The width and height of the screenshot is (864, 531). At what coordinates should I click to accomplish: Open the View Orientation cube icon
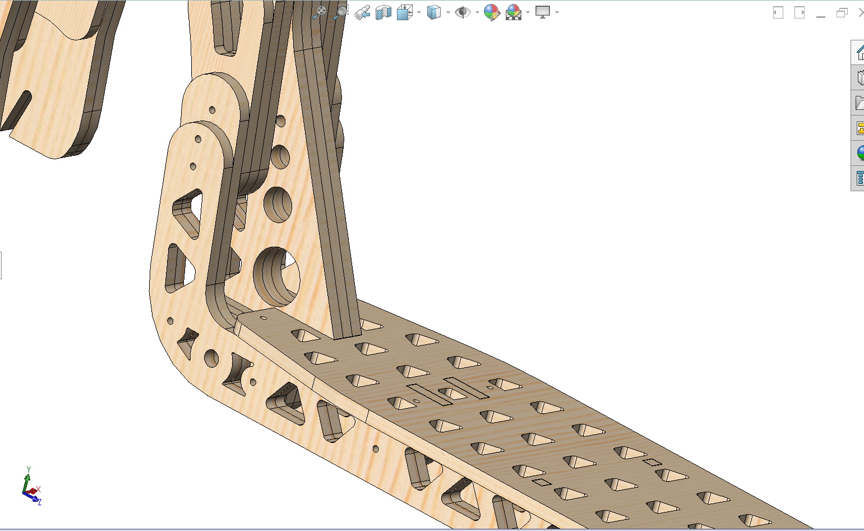(x=404, y=12)
